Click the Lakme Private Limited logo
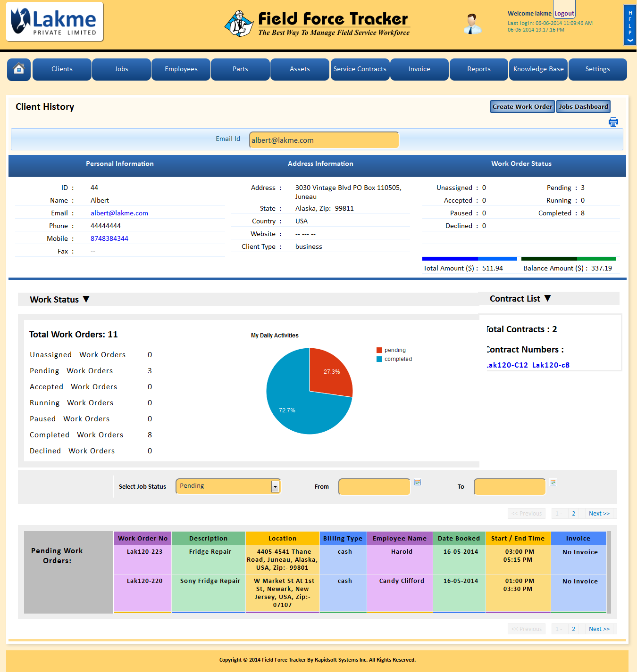The width and height of the screenshot is (637, 672). coord(54,21)
